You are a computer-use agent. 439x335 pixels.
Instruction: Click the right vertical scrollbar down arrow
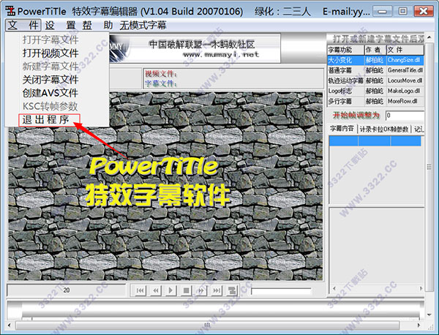[429, 315]
